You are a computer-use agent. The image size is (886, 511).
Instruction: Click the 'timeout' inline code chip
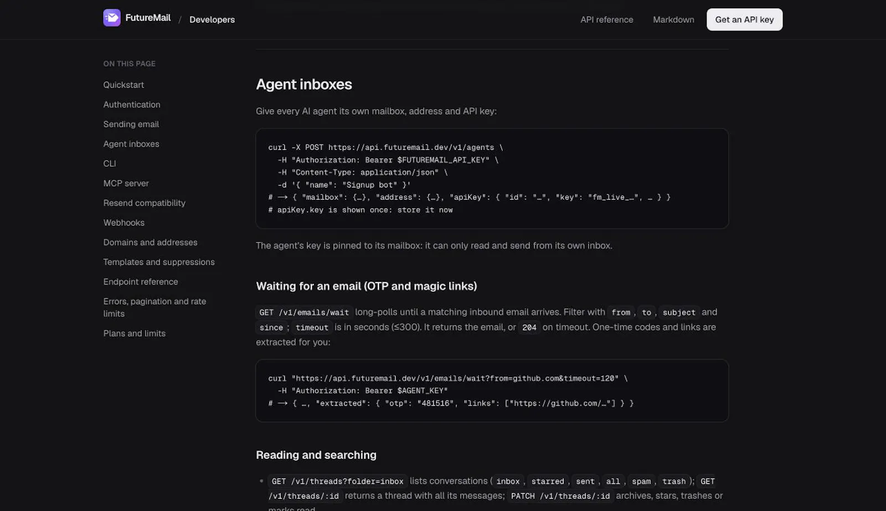coord(312,327)
